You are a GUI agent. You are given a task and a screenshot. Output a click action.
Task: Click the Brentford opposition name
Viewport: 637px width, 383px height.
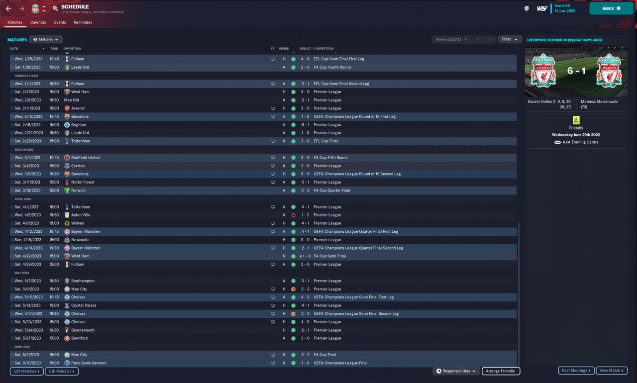(79, 338)
